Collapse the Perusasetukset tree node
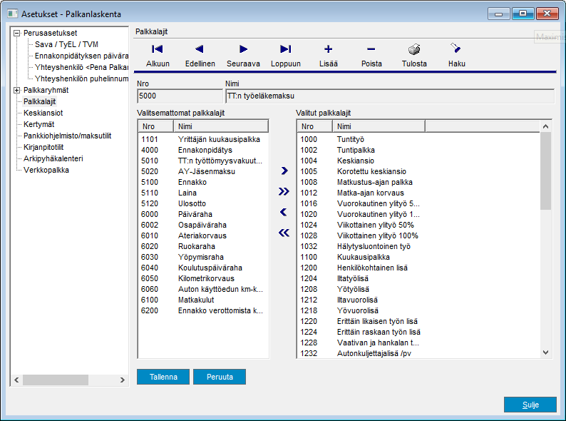This screenshot has height=421, width=566. (x=16, y=34)
